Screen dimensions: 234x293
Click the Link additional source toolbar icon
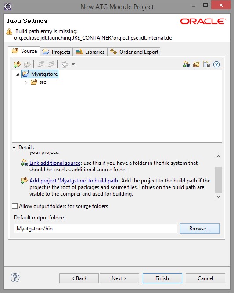click(186, 64)
